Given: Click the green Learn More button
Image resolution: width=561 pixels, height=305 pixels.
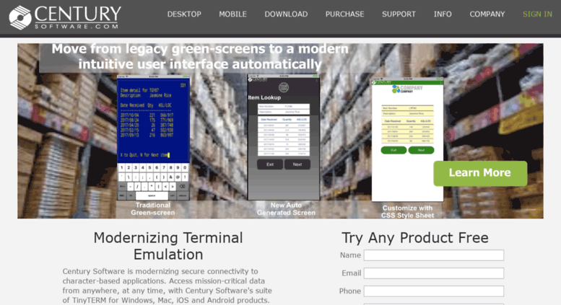Looking at the screenshot, I should (x=480, y=173).
